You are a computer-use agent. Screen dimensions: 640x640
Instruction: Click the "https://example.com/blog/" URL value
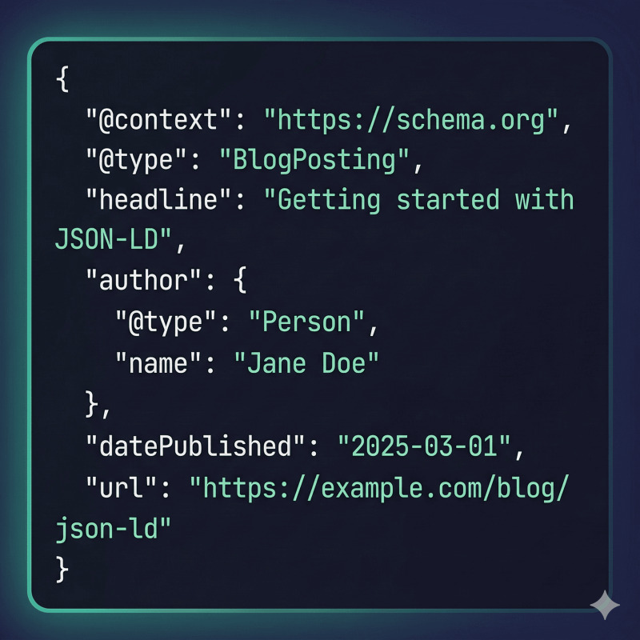[x=380, y=487]
